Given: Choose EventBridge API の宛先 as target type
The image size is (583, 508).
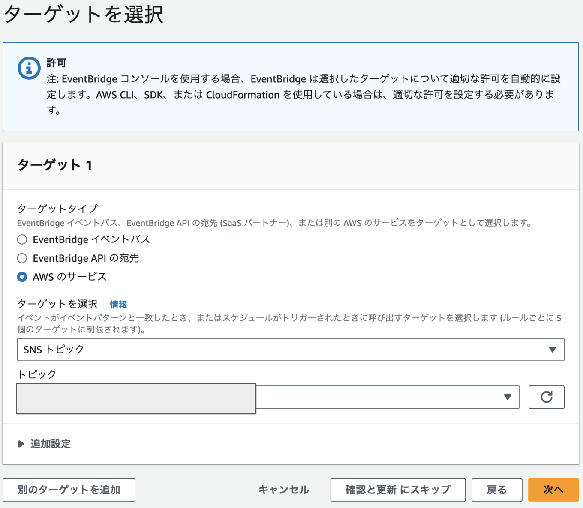Looking at the screenshot, I should point(22,258).
